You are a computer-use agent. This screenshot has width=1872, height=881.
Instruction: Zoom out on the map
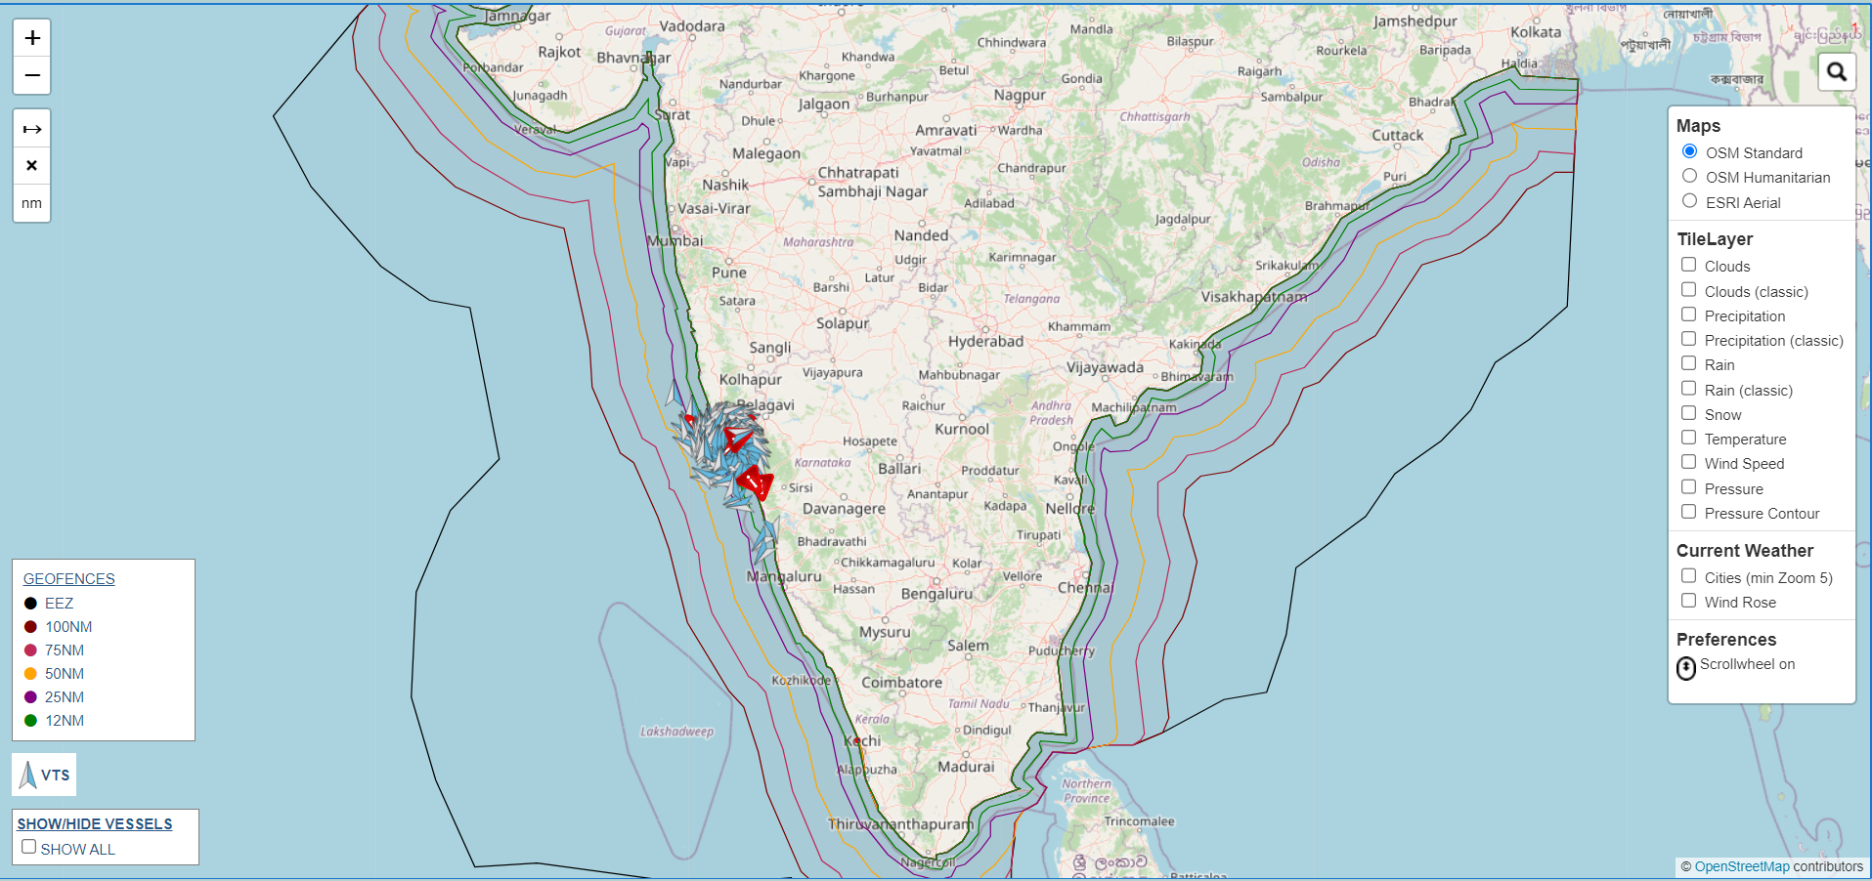32,75
